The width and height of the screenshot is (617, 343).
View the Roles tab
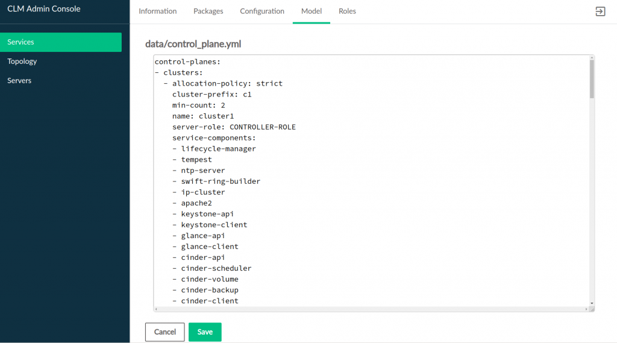(x=347, y=11)
